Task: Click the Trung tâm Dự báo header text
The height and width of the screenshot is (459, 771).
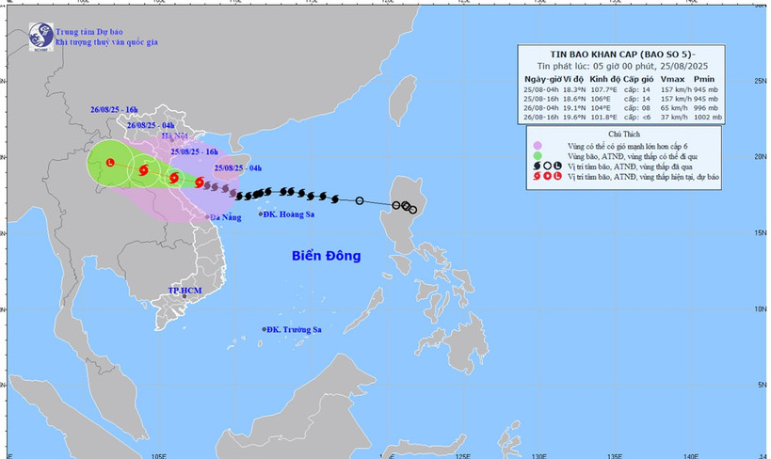Action: (x=89, y=32)
